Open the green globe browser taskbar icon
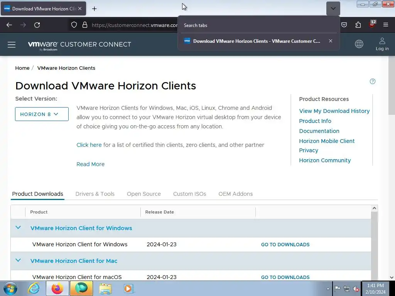This screenshot has width=395, height=296. click(81, 289)
